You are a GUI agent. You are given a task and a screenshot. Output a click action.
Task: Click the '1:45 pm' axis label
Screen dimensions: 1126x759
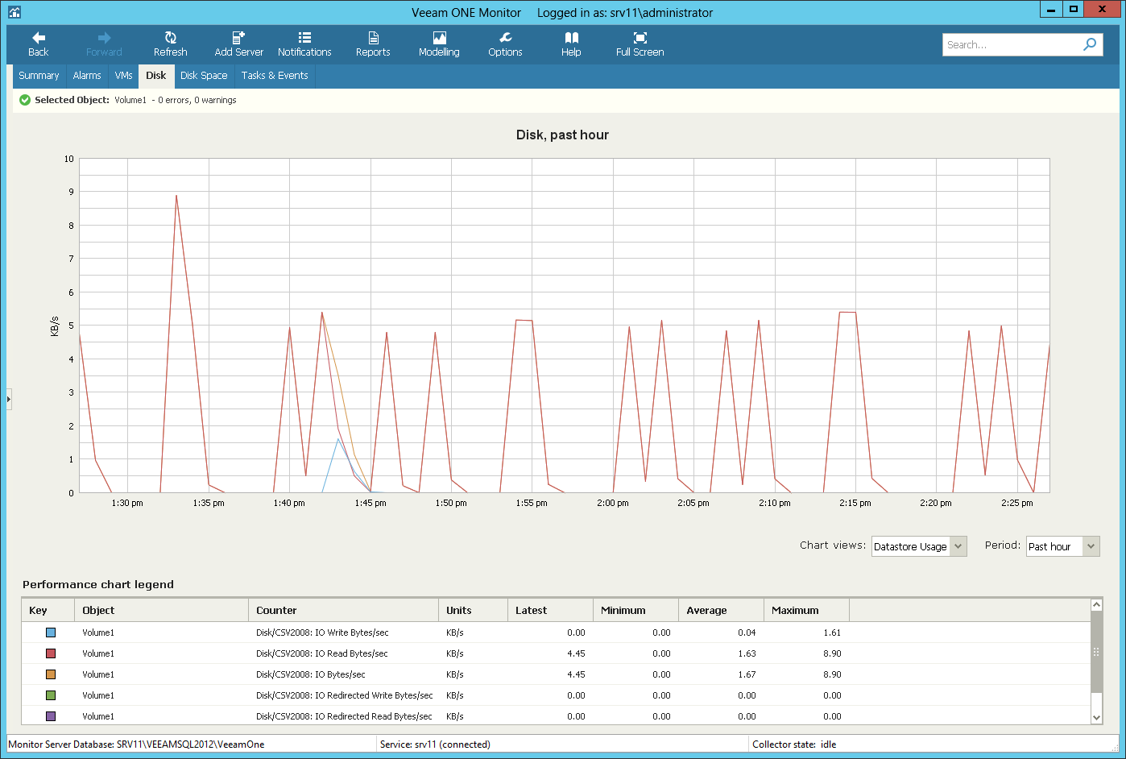click(371, 503)
